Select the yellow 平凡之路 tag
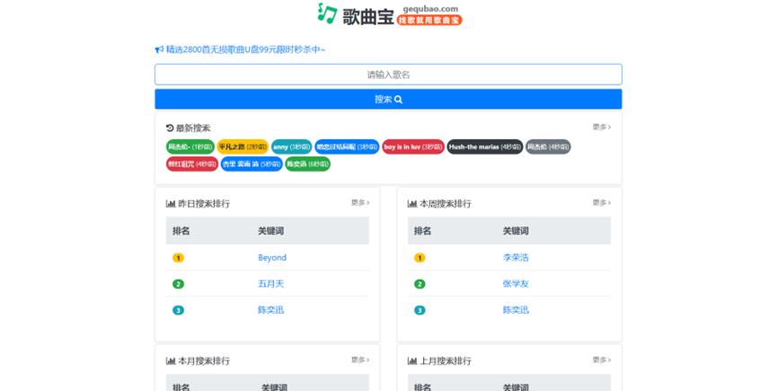 tap(243, 147)
